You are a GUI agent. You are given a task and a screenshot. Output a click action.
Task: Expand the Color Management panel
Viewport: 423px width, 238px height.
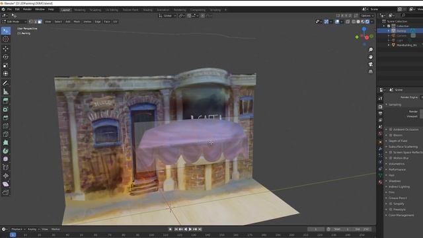(401, 216)
